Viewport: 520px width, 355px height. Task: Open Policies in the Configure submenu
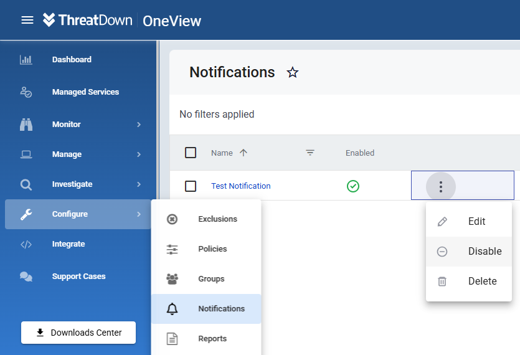click(x=206, y=249)
